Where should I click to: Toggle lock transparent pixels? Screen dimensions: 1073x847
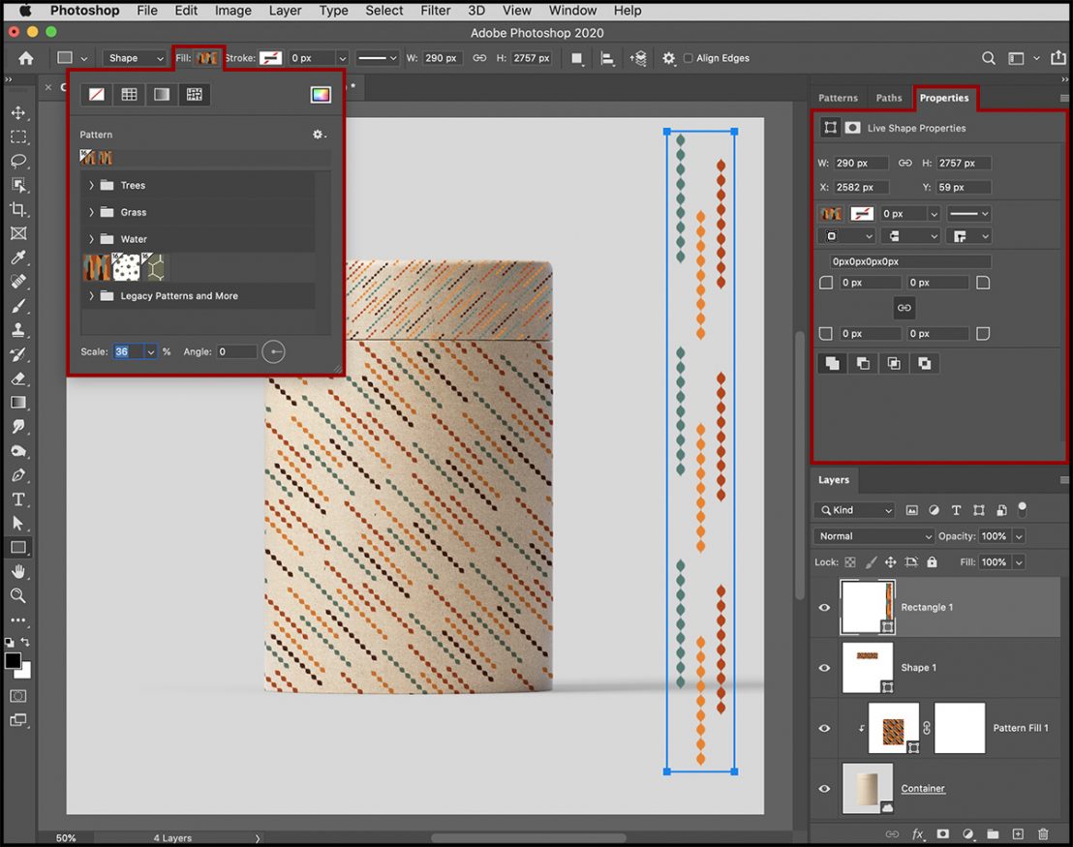[850, 561]
